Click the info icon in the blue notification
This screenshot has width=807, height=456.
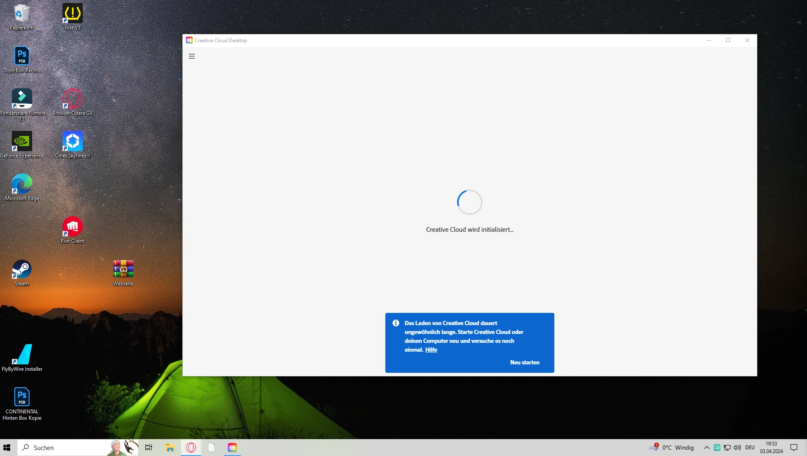click(x=396, y=323)
